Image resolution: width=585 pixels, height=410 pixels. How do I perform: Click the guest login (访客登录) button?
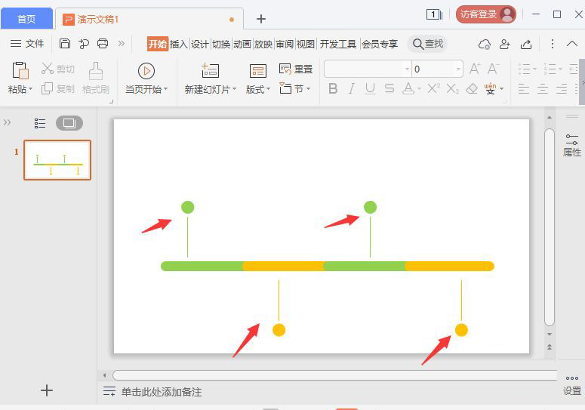485,14
